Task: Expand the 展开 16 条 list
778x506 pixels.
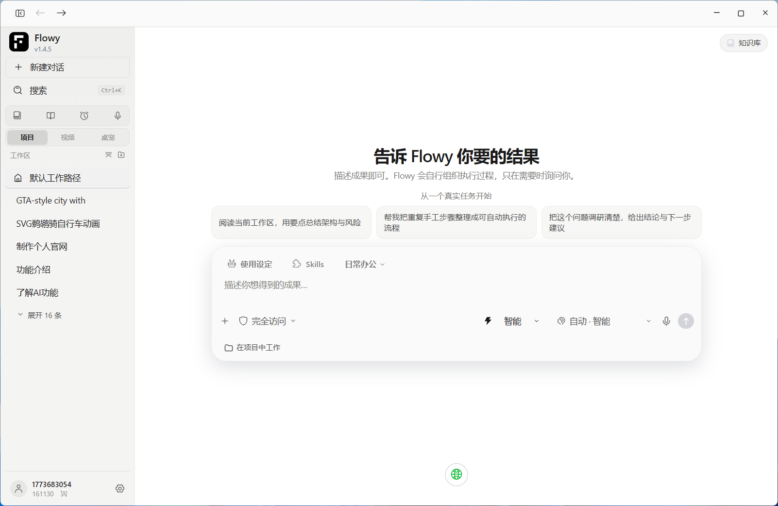Action: pyautogui.click(x=40, y=315)
